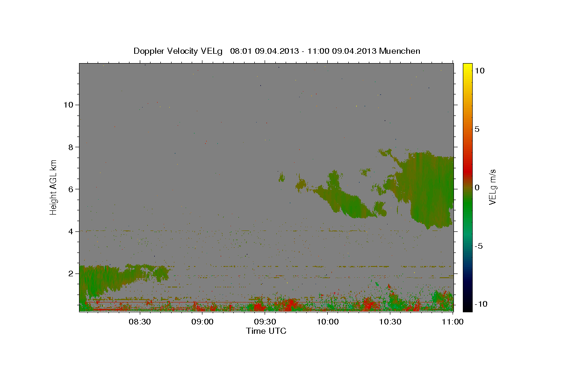Click the colorbar tick value 5
The image size is (561, 374).
pyautogui.click(x=477, y=129)
